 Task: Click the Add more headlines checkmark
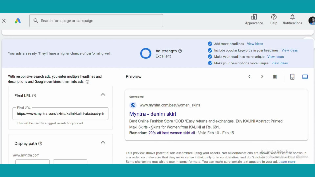click(x=210, y=44)
